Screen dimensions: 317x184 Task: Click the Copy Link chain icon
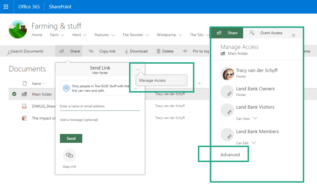pos(69,155)
